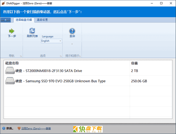The height and width of the screenshot is (134, 176).
Task: Open the blue application menu button
Action: (6, 20)
